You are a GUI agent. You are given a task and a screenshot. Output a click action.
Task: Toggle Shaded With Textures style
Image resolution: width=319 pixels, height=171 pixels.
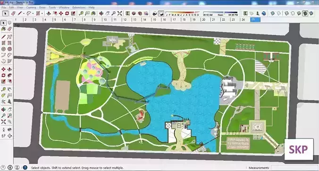coord(305,13)
